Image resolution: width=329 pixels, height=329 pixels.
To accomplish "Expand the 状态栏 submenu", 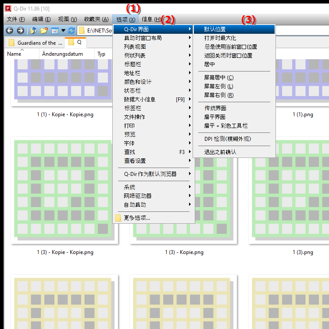I will coord(154,91).
